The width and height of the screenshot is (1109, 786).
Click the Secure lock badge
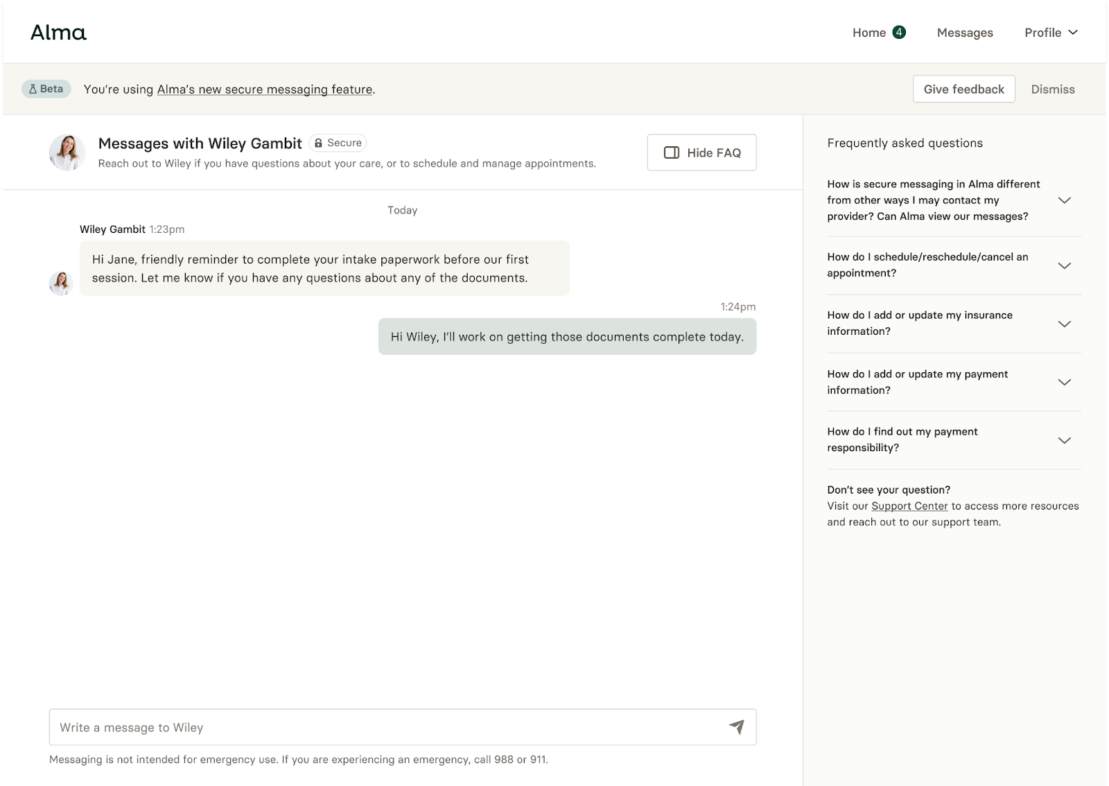click(x=338, y=143)
